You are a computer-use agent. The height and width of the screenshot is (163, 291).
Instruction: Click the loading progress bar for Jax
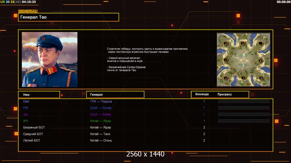point(244,114)
